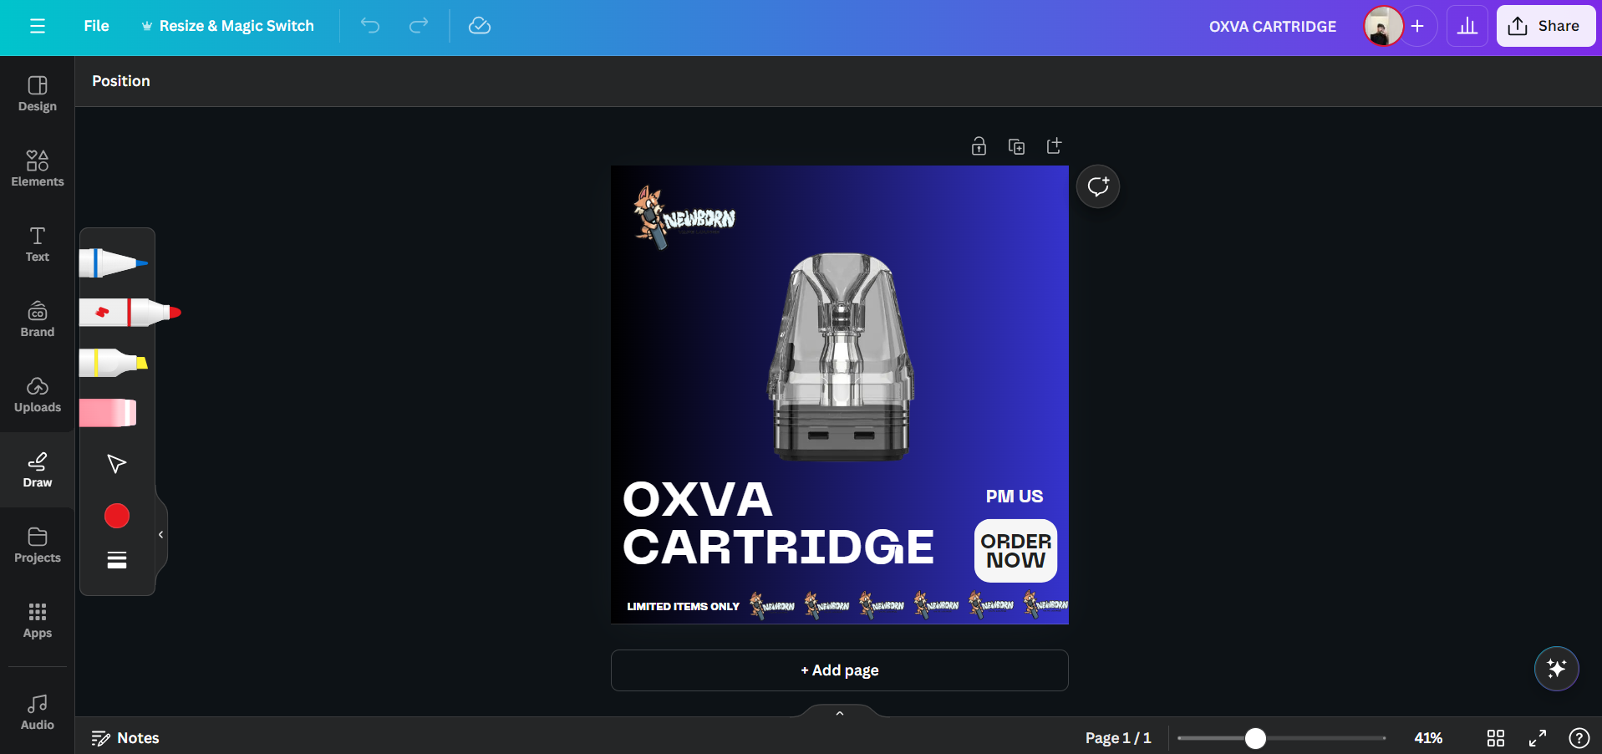Enter fullscreen present mode
This screenshot has height=754, width=1602.
tap(1538, 738)
